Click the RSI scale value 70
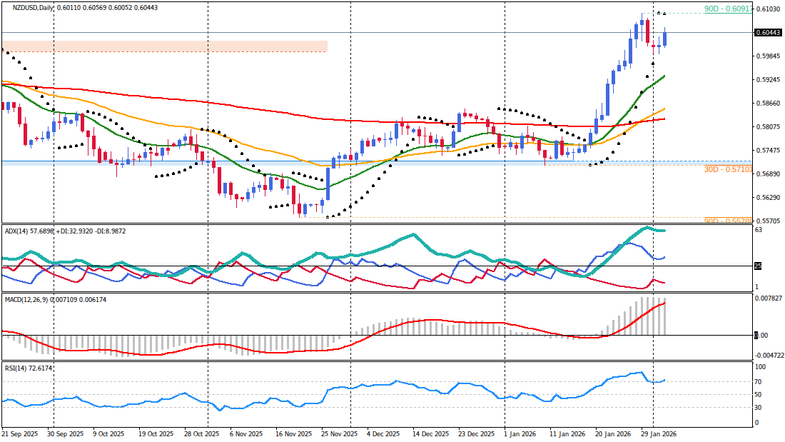The width and height of the screenshot is (785, 442). coord(759,382)
